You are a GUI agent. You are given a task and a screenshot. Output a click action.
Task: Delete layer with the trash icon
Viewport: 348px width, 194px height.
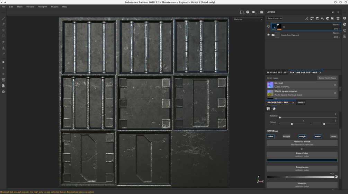(338, 18)
